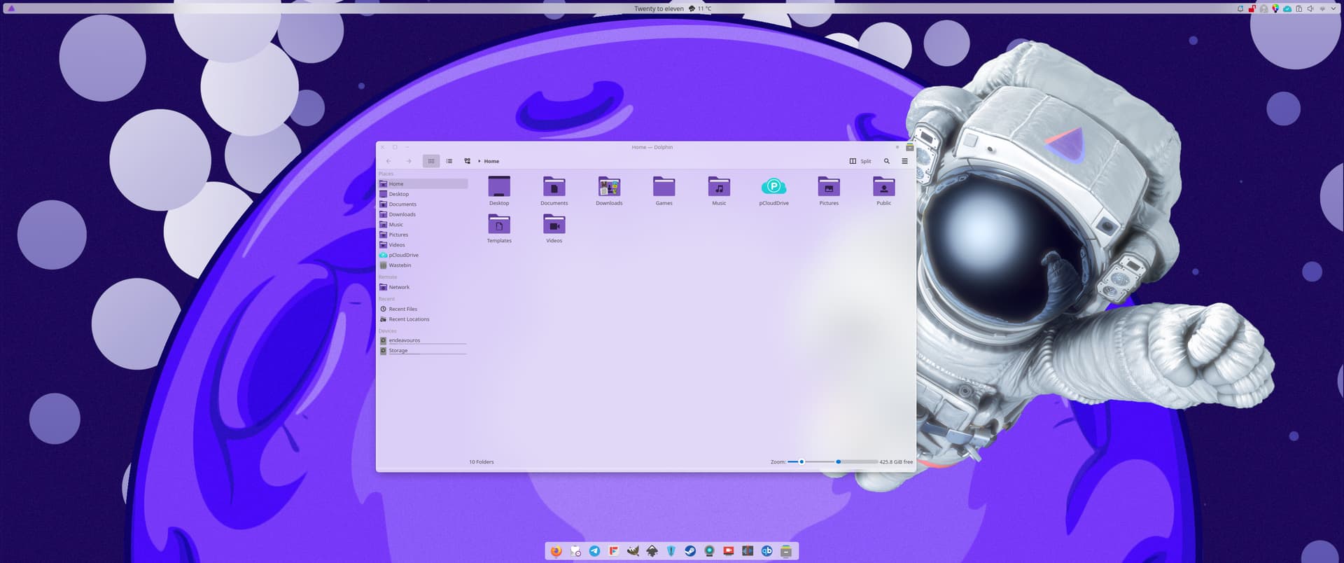Viewport: 1344px width, 563px height.
Task: Switch to Icons view mode
Action: [x=431, y=161]
